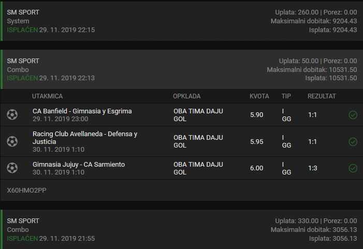The width and height of the screenshot is (363, 249).
Task: Click the KVOTA column header
Action: tap(259, 96)
